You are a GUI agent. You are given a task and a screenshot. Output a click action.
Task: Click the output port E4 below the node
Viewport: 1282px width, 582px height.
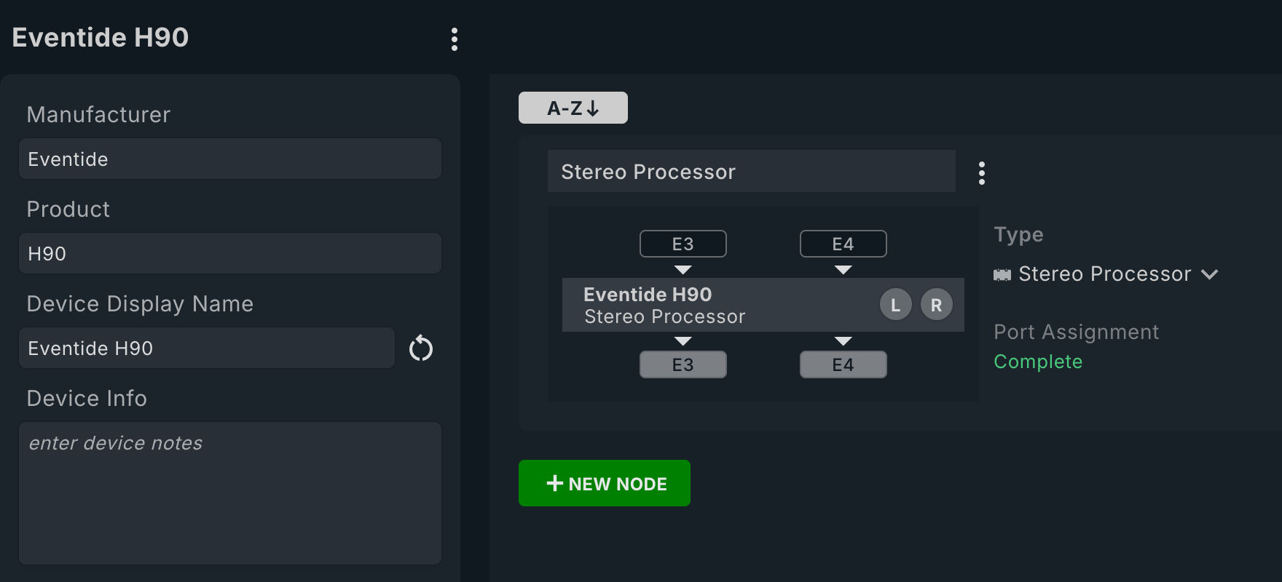click(x=843, y=364)
